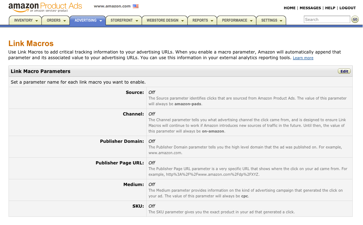Image resolution: width=363 pixels, height=225 pixels.
Task: Click the www.amazon.com marketplace text
Action: tap(112, 6)
